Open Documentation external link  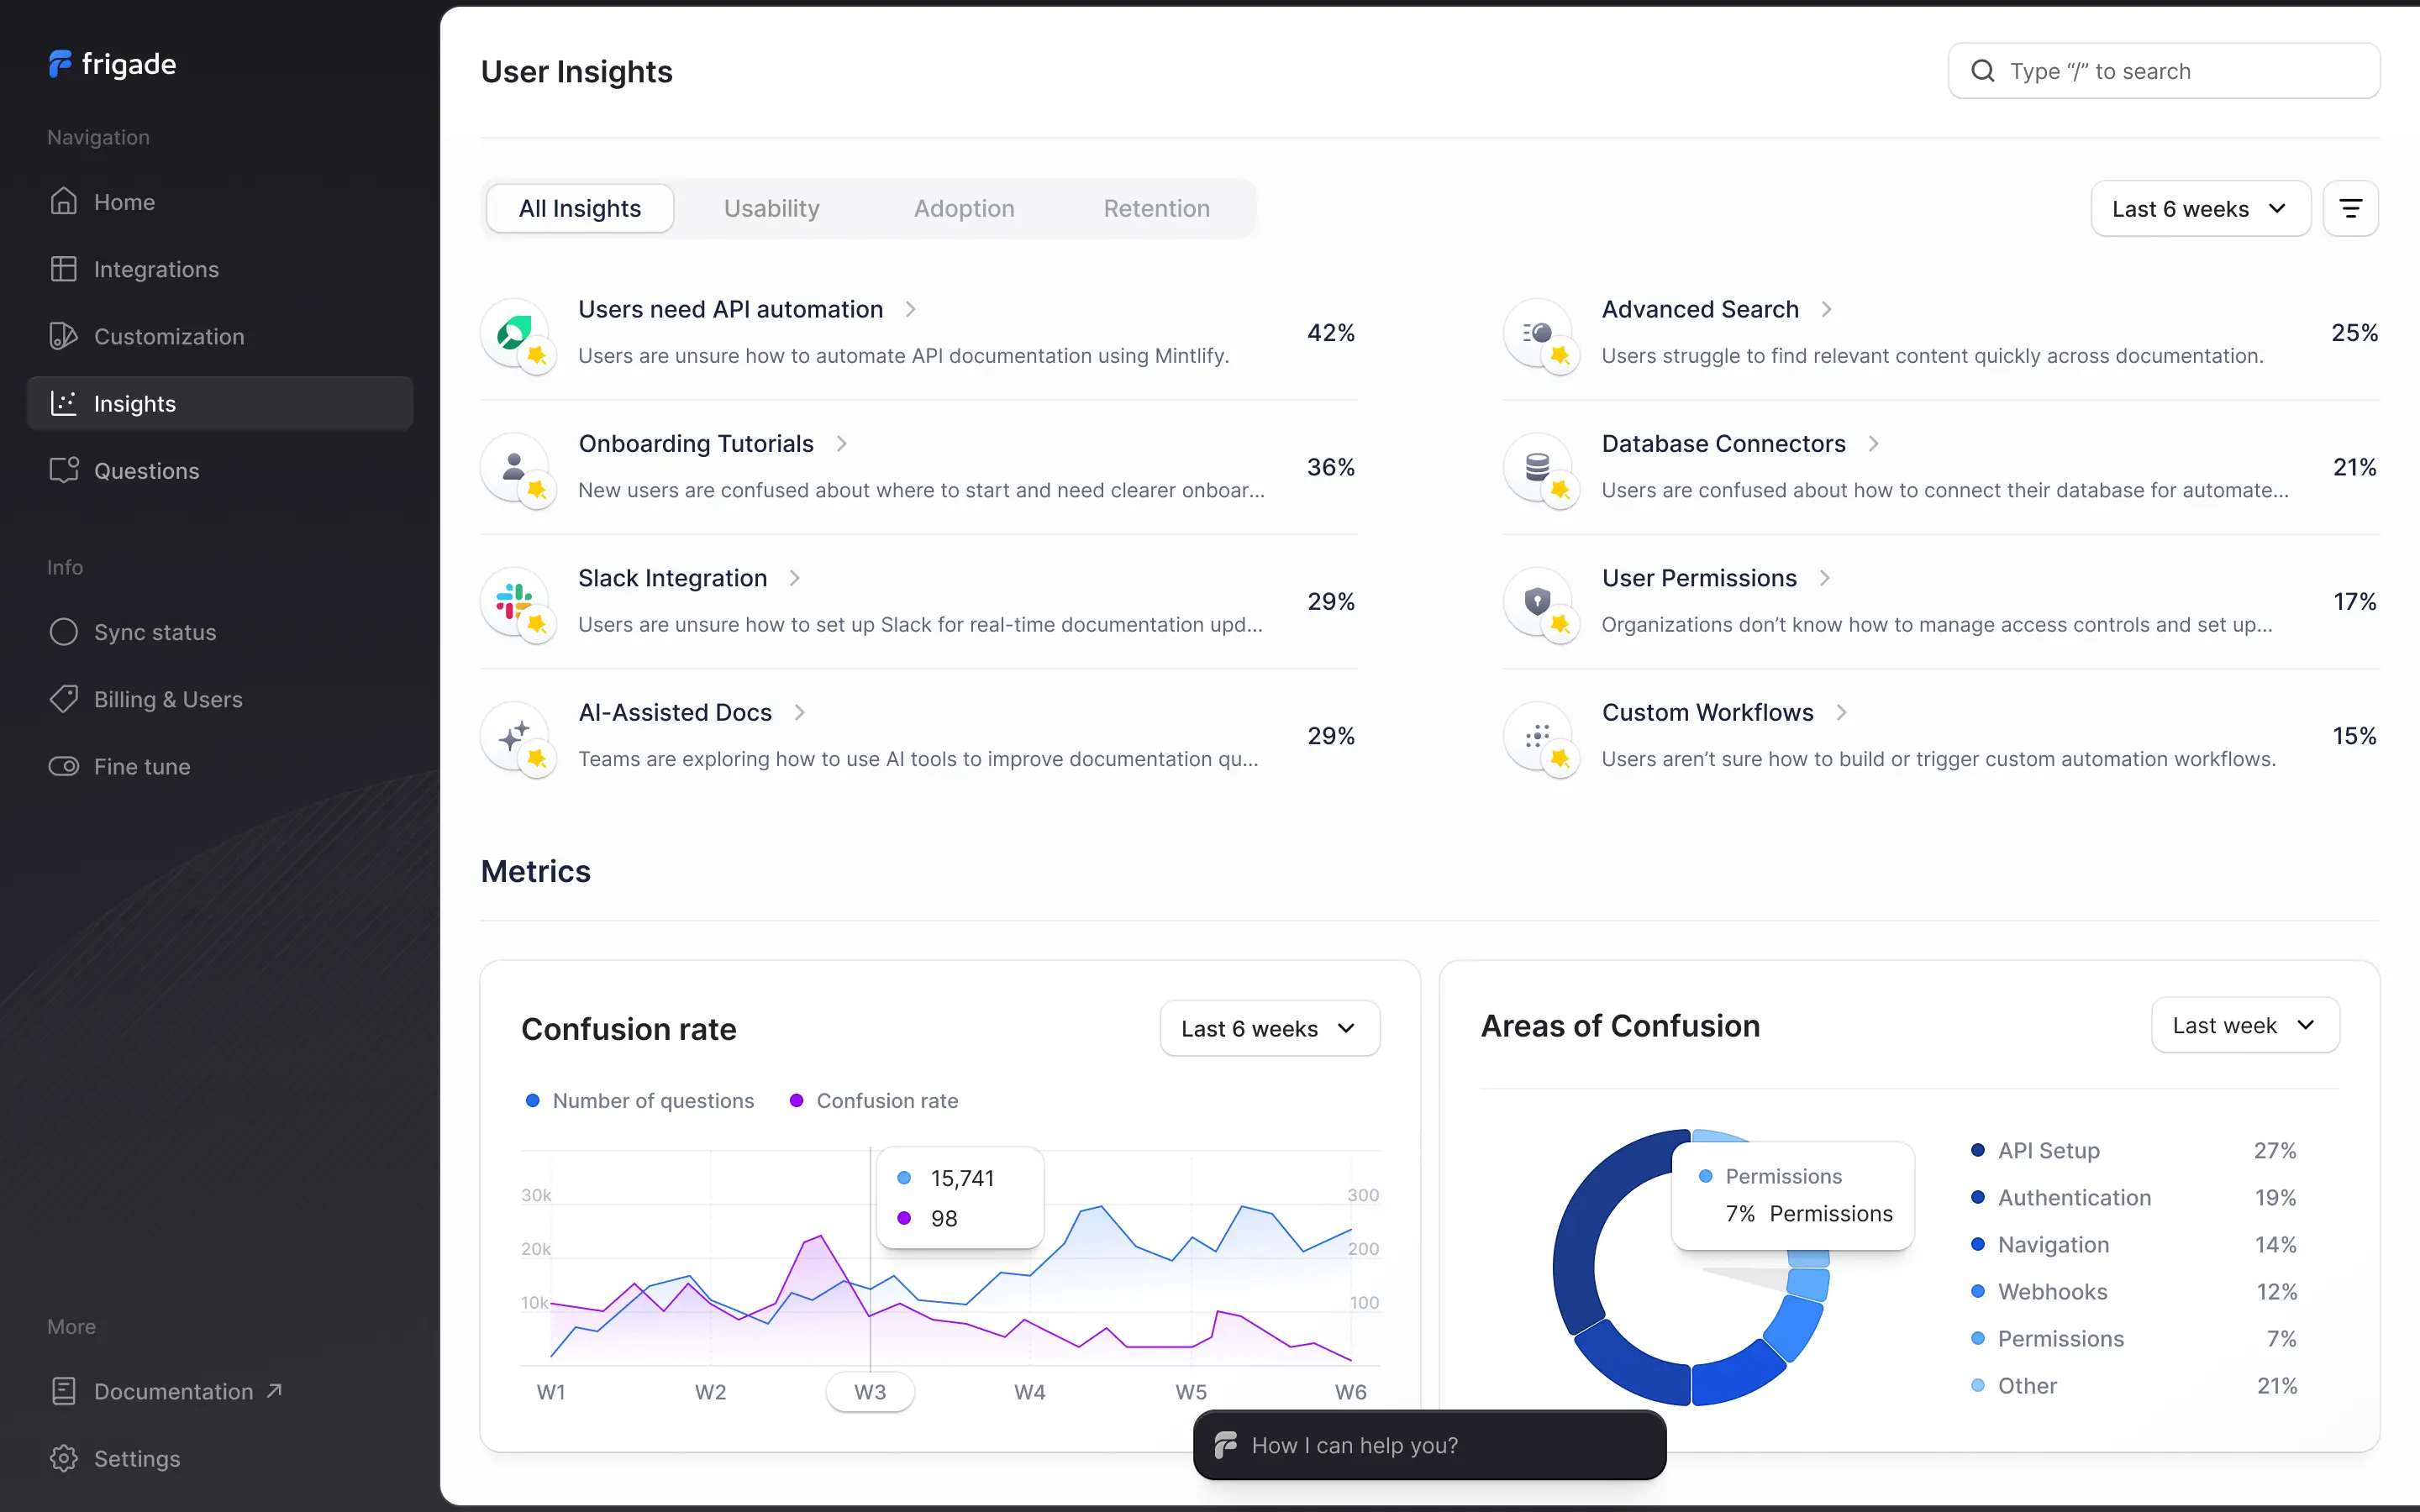[173, 1391]
